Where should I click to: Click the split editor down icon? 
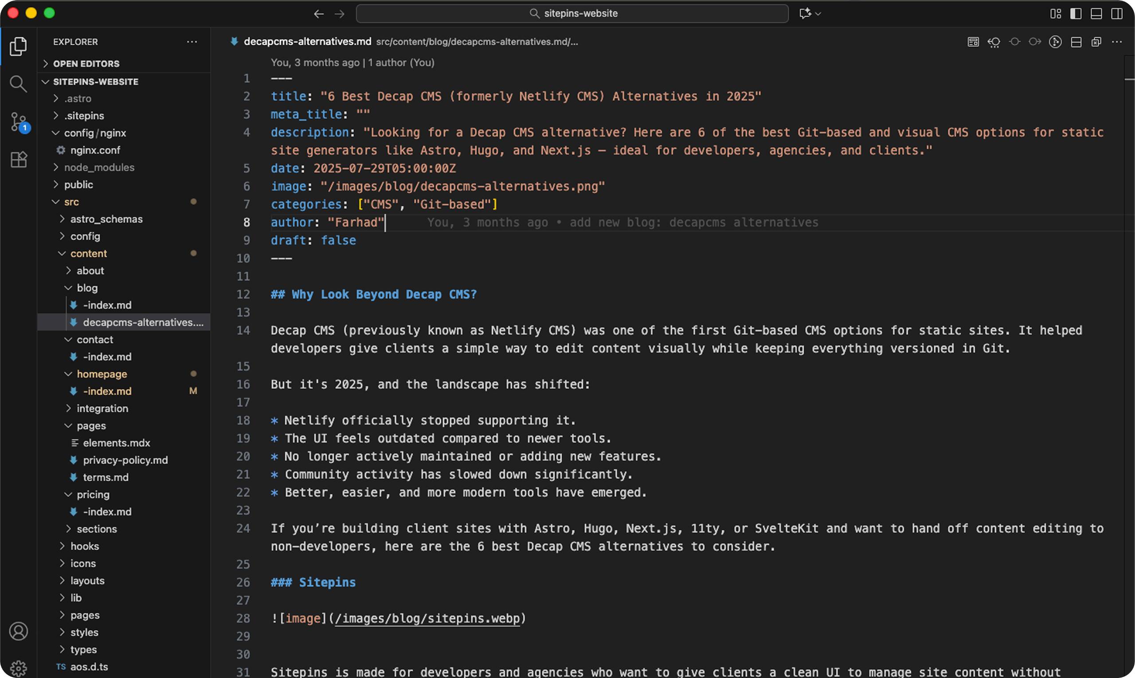[1076, 42]
